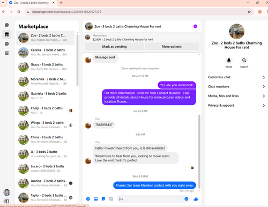This screenshot has width=268, height=207.
Task: Click the 'is it still available?' message
Action: tap(130, 148)
